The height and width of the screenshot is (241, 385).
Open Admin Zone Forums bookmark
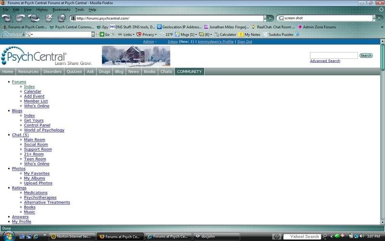point(317,27)
